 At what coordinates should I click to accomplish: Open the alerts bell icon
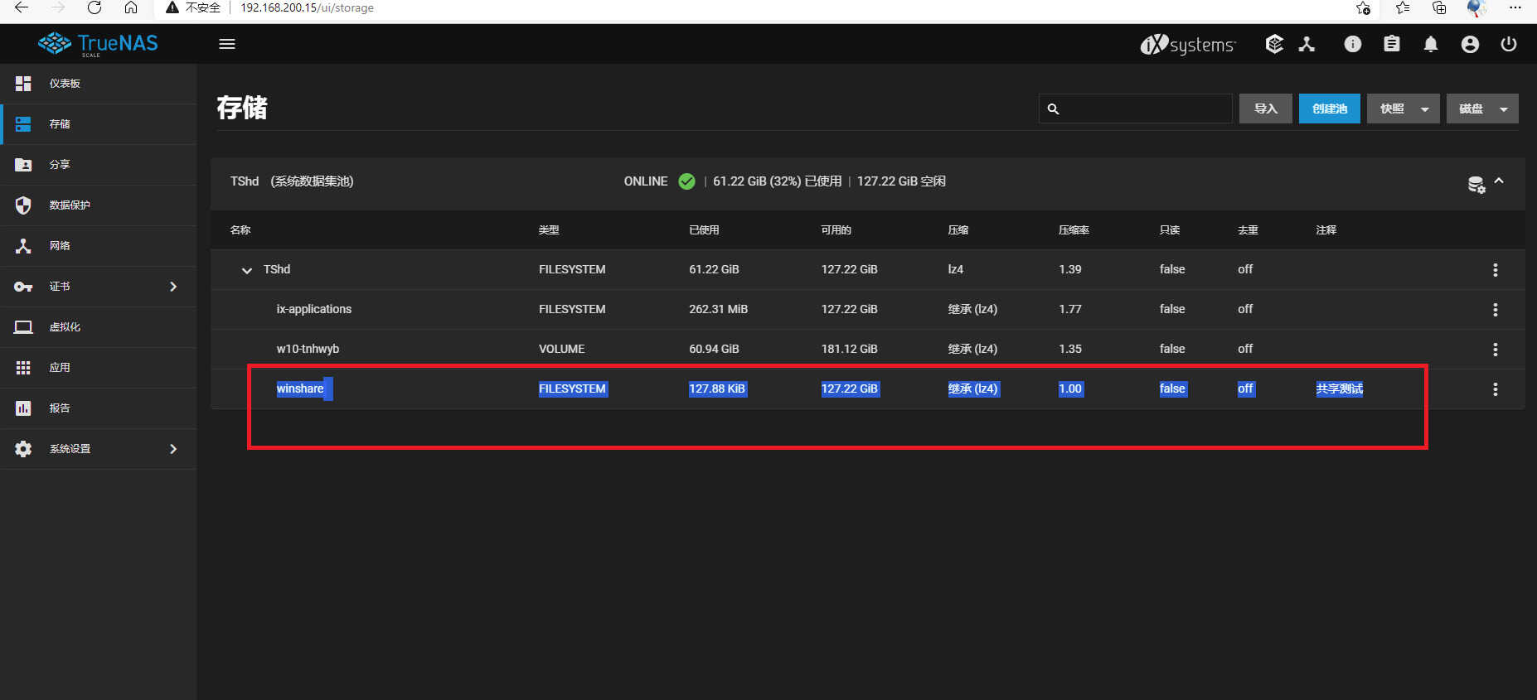[x=1430, y=45]
